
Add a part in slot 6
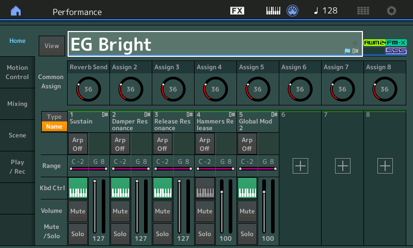click(x=300, y=166)
